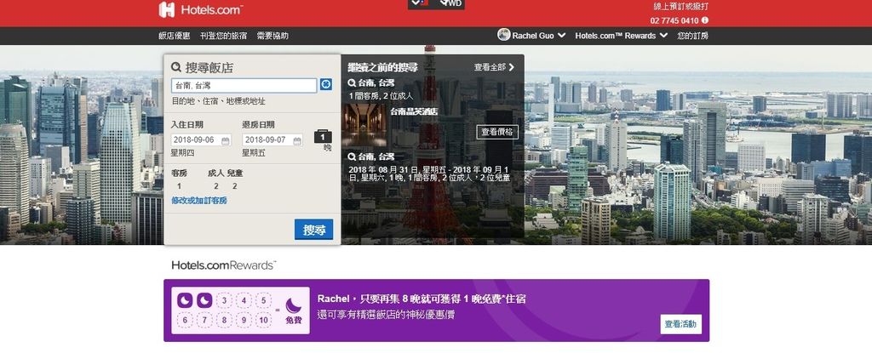Click the 繼續之前的搜尋 heading

[x=382, y=67]
